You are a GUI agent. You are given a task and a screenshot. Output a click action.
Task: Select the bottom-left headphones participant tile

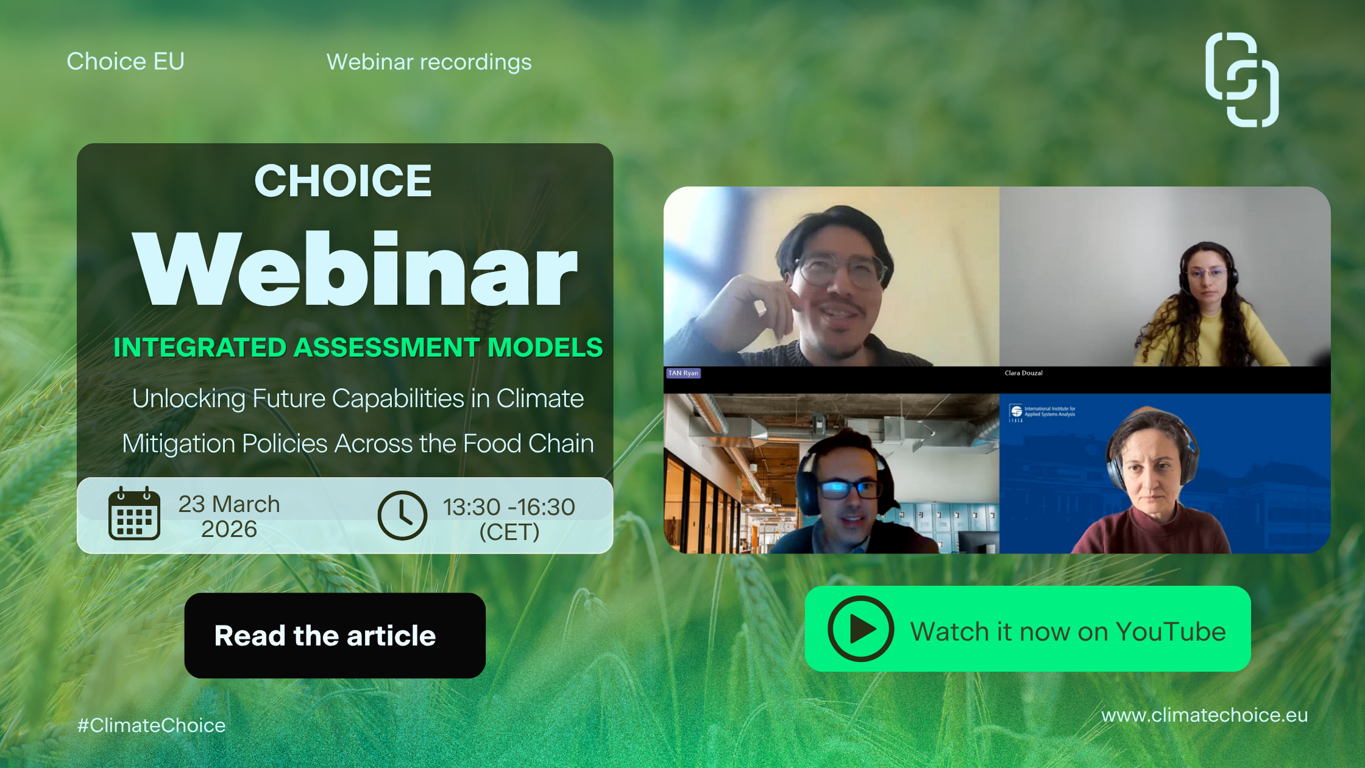coord(831,474)
